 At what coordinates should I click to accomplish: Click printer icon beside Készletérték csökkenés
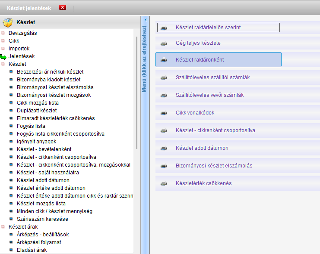point(164,184)
